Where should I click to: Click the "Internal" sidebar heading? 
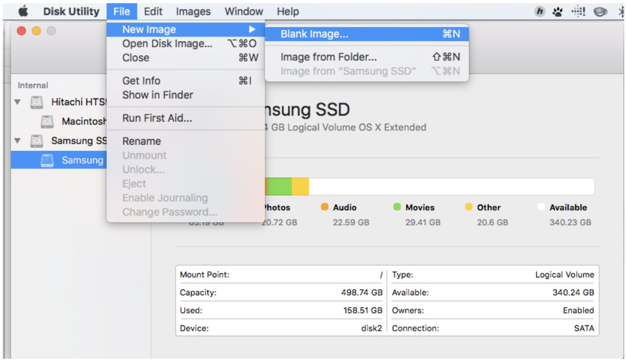[33, 85]
